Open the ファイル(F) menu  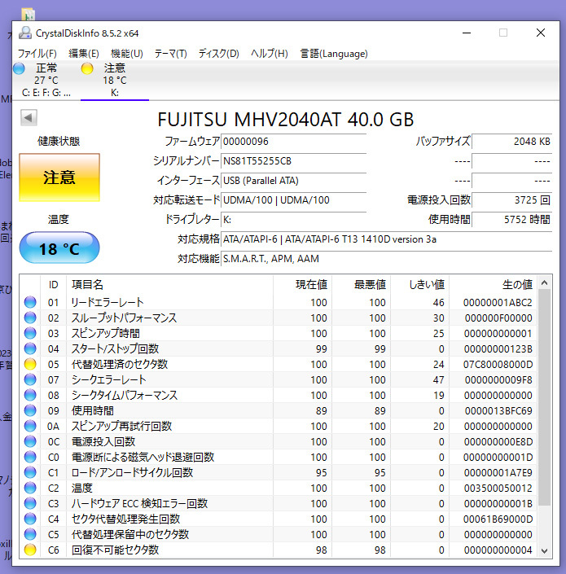point(37,54)
